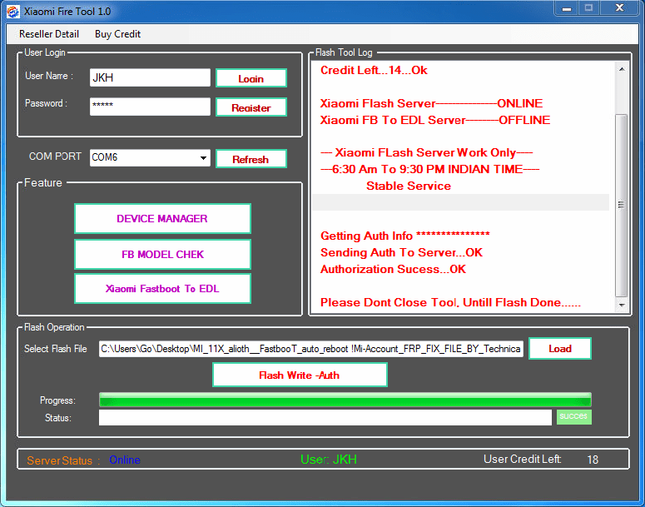Screen dimensions: 645x507
Task: Click the Status text field
Action: coord(325,417)
